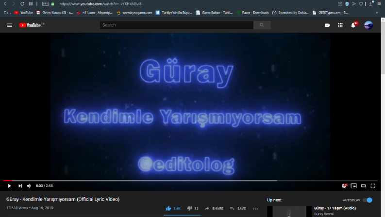Click the 18,638 views text

[x=17, y=208]
